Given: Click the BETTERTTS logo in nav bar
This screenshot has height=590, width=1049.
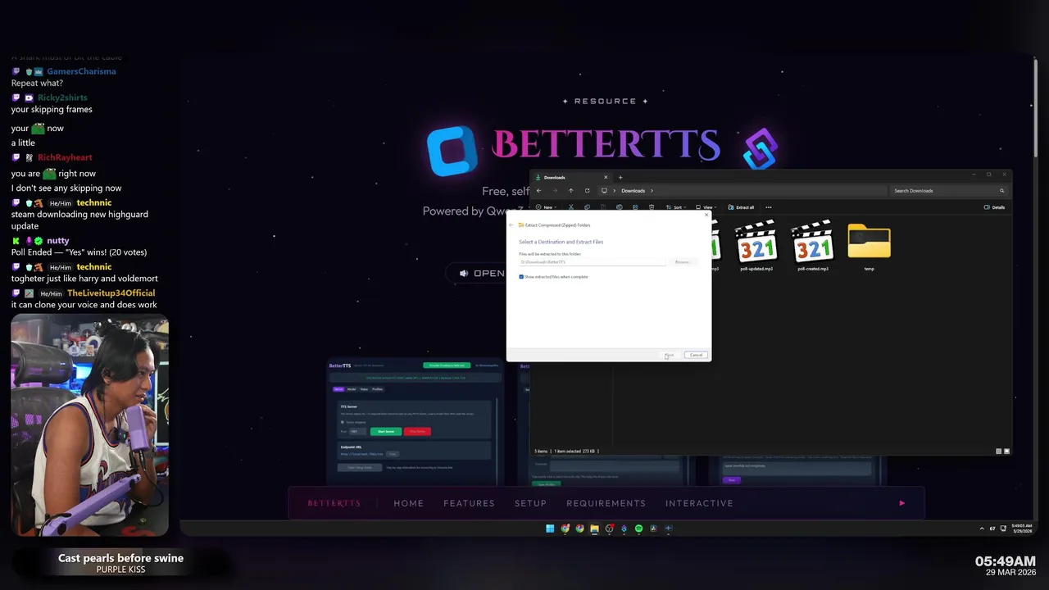Looking at the screenshot, I should [x=334, y=503].
